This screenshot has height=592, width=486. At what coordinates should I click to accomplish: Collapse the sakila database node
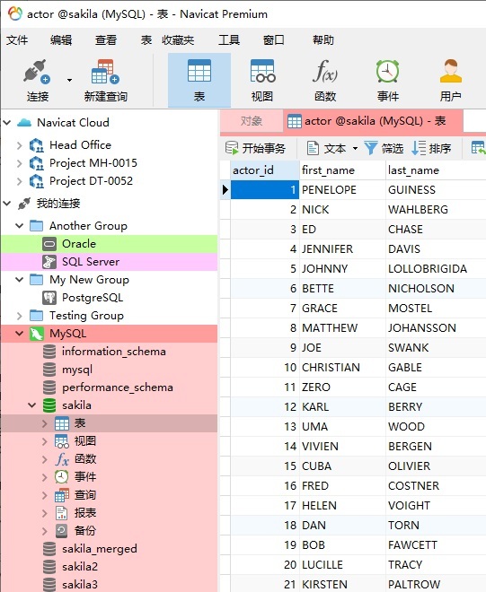click(32, 405)
